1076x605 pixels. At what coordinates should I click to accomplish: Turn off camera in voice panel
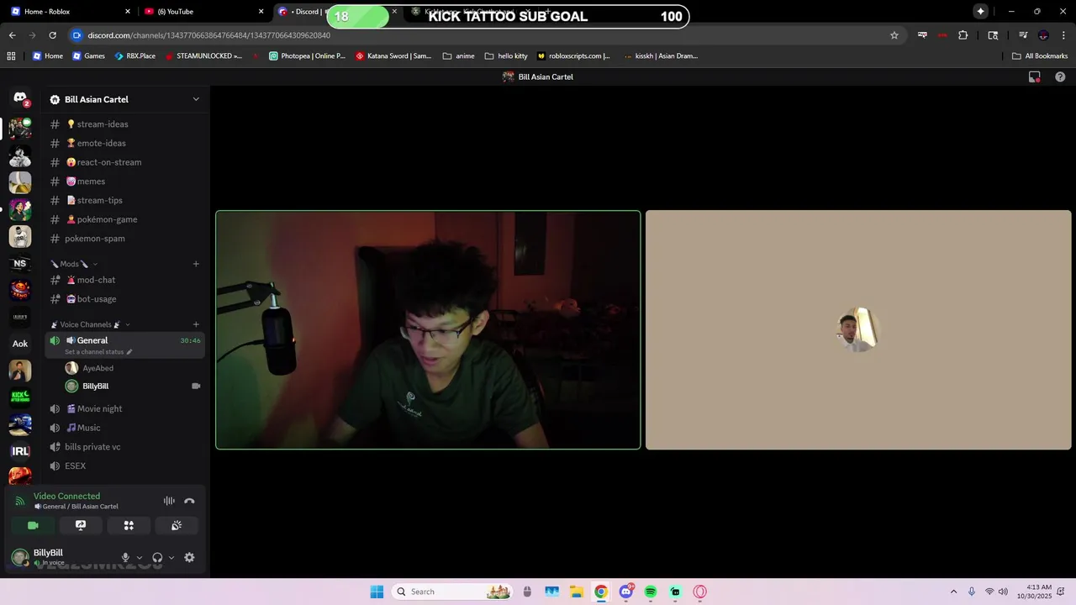pos(33,525)
